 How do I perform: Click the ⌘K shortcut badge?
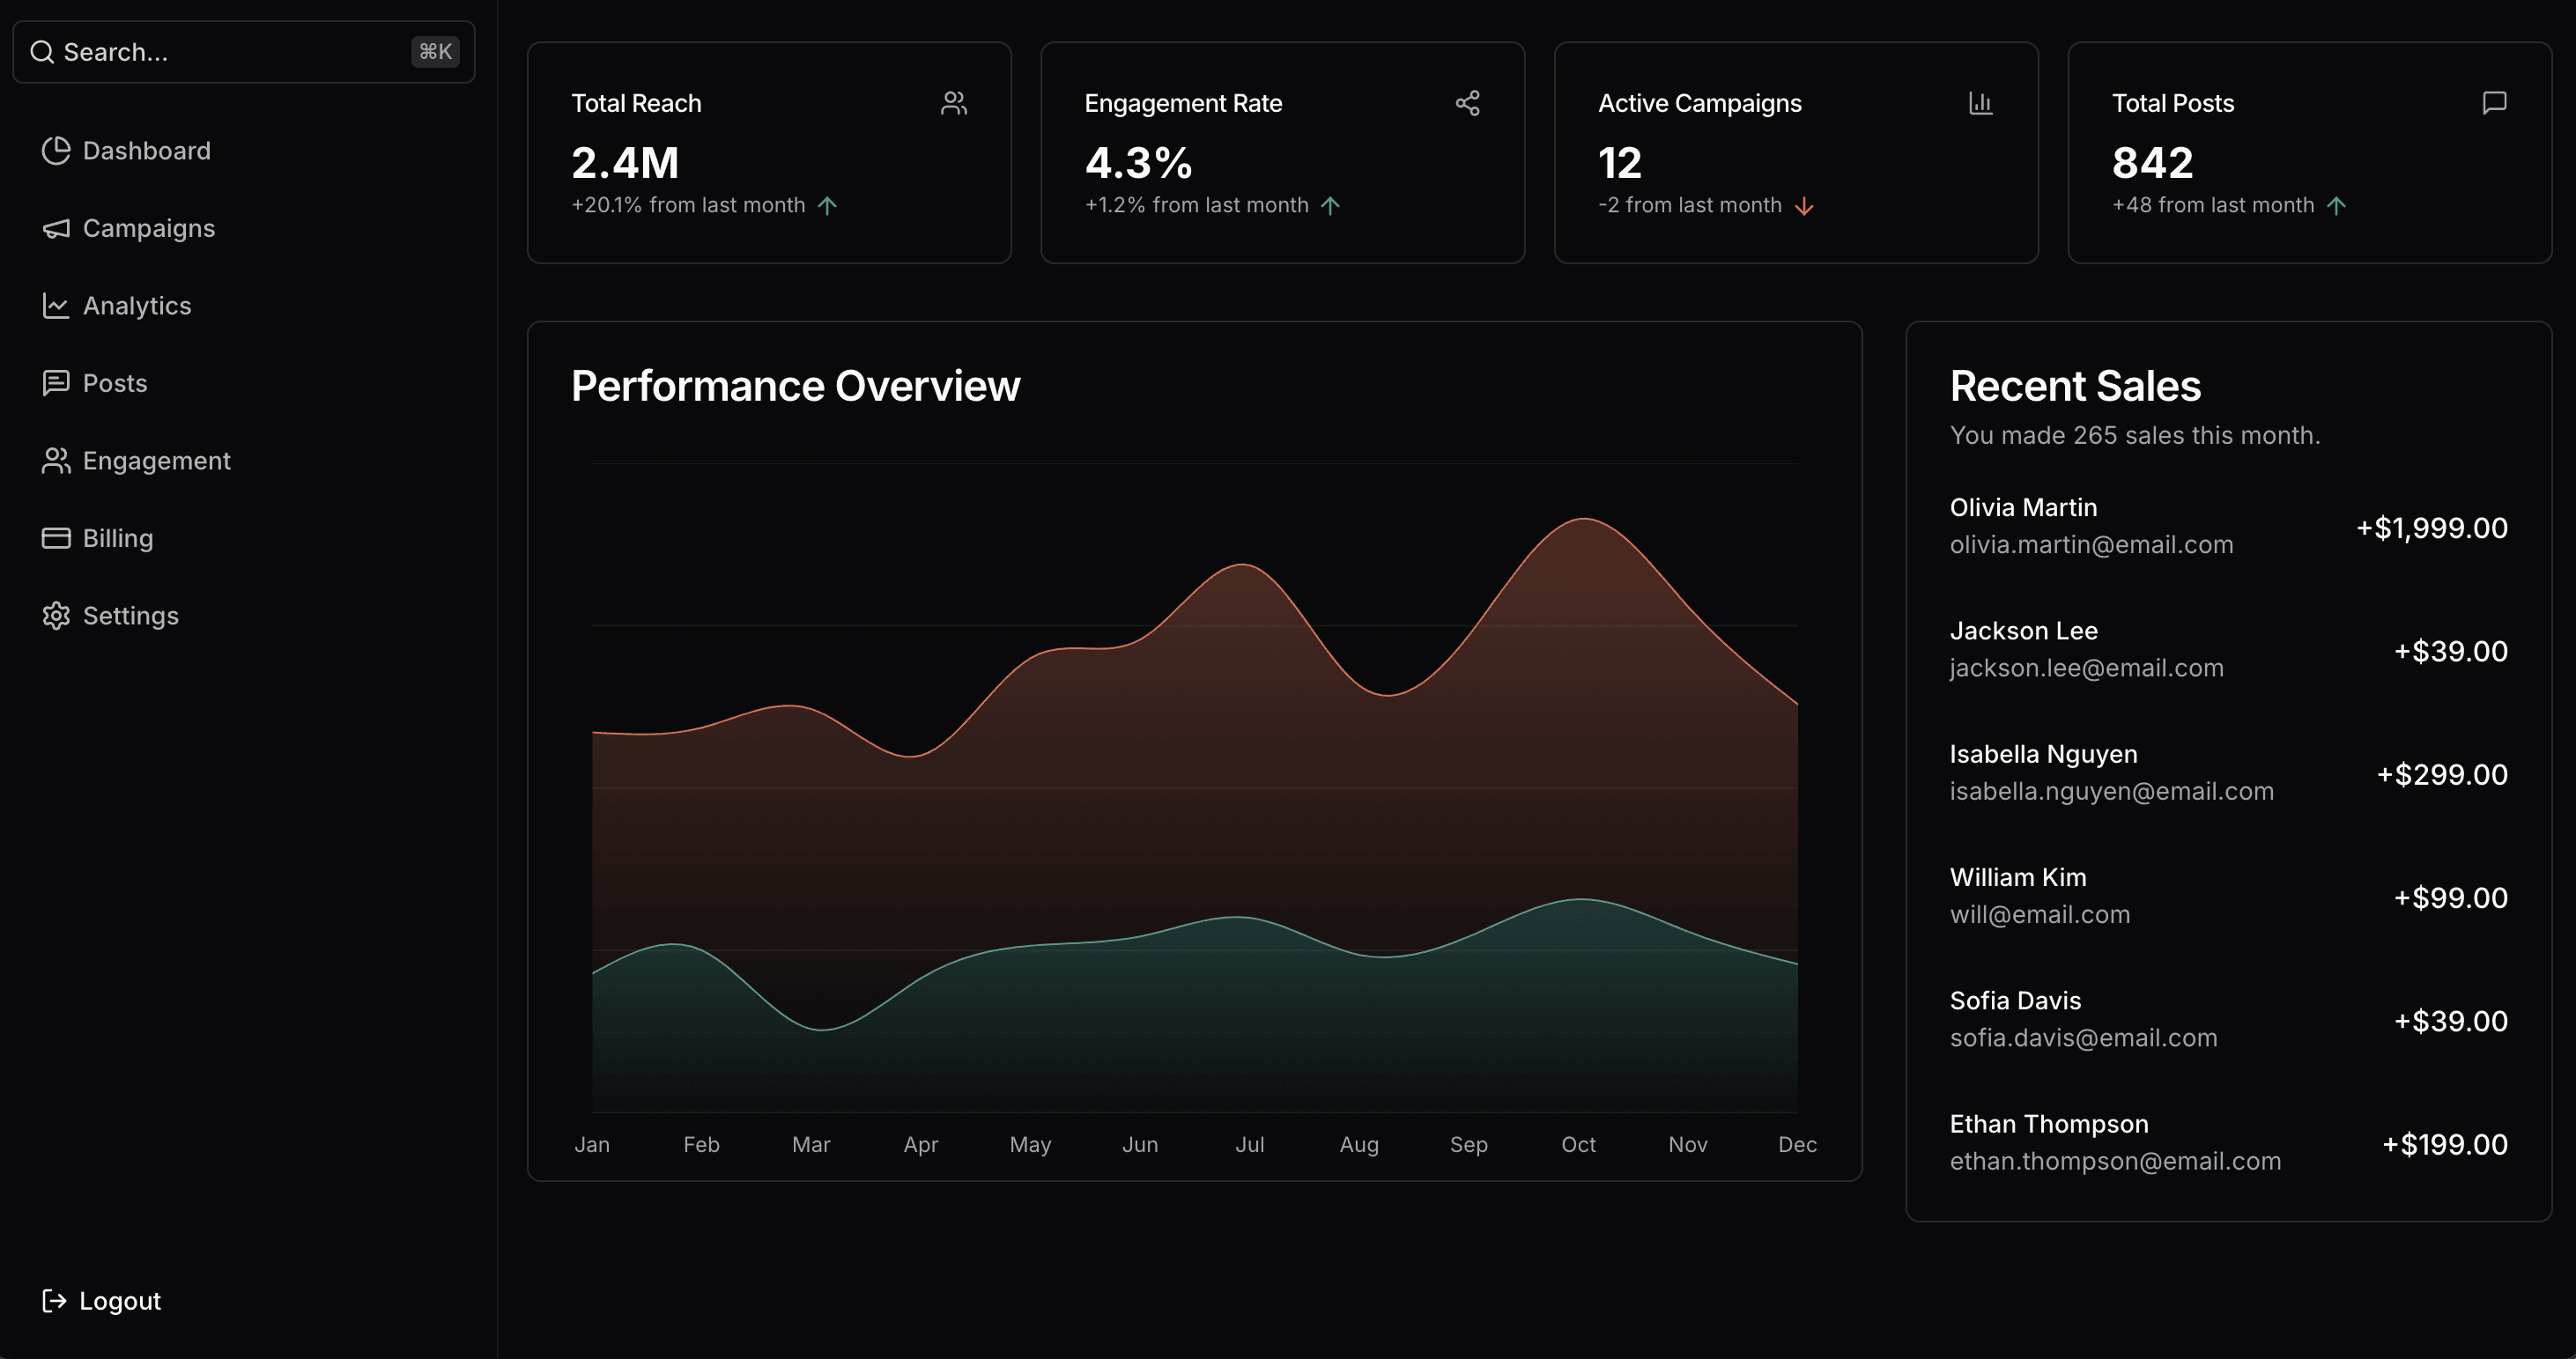pyautogui.click(x=435, y=51)
